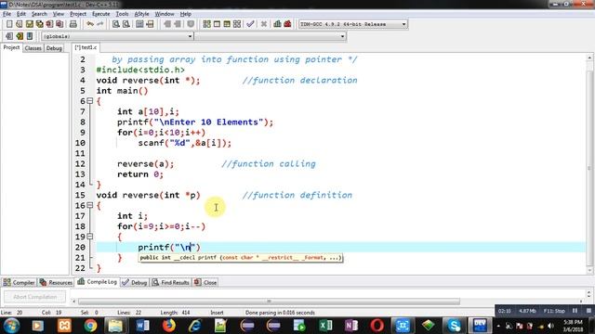The height and width of the screenshot is (334, 595).
Task: Open Google Chrome from the taskbar
Action: click(90, 326)
